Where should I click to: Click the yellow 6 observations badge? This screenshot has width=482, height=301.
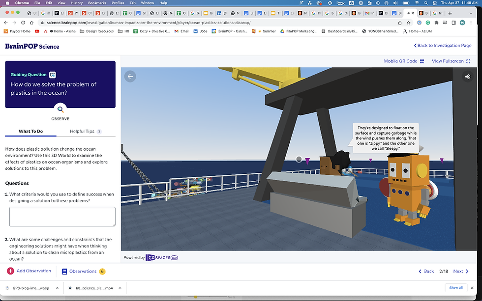[102, 271]
